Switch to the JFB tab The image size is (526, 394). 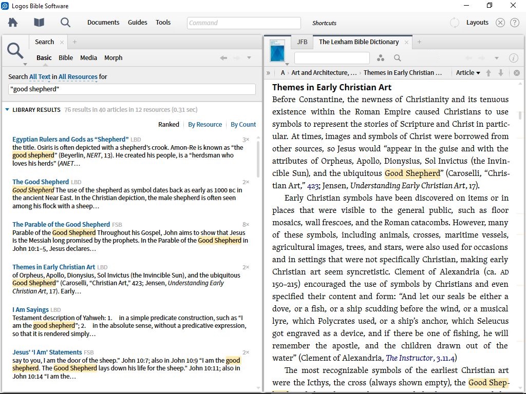[302, 42]
